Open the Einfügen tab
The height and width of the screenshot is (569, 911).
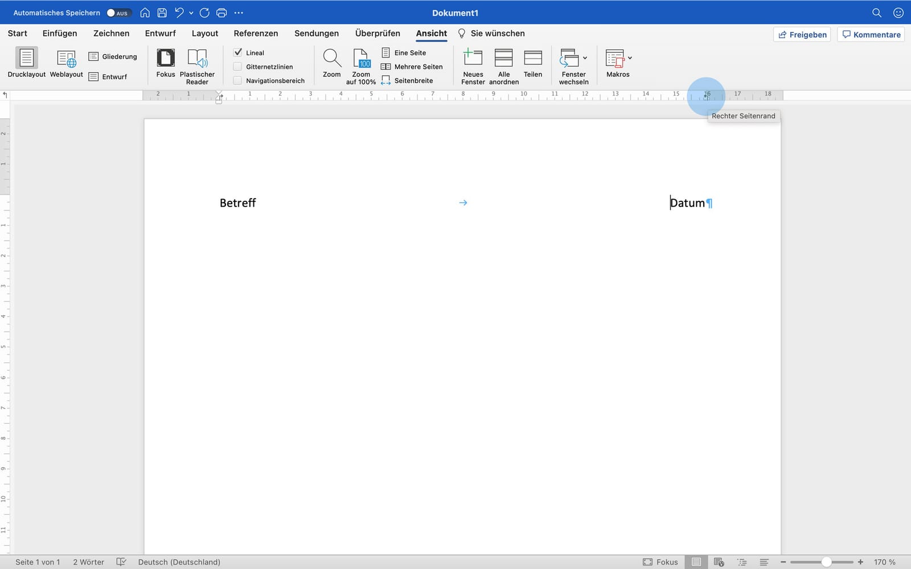60,33
